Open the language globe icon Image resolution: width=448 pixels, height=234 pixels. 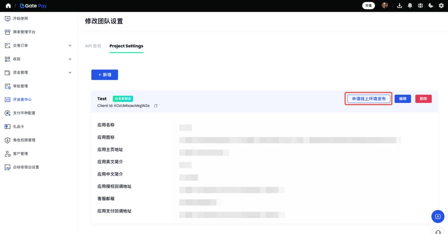[x=420, y=6]
